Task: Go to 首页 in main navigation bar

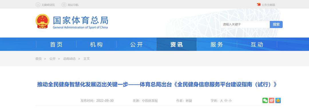Action: point(56,45)
